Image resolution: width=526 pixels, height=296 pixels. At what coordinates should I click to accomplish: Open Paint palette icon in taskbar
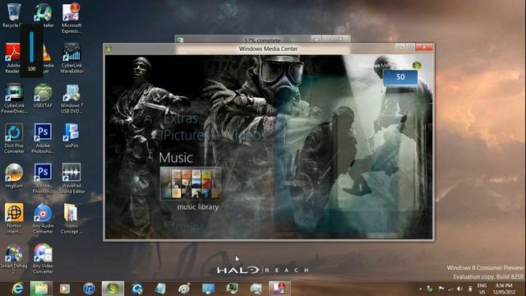click(184, 289)
